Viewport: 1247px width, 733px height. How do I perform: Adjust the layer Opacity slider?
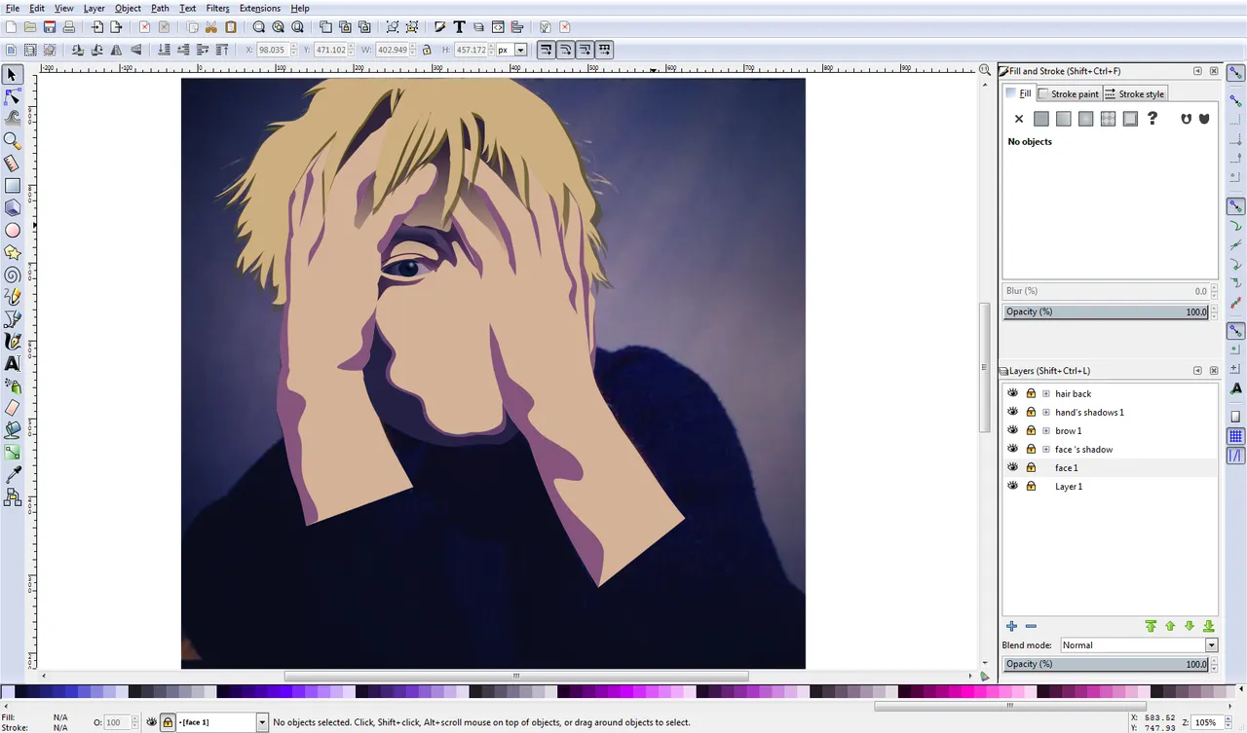(1107, 664)
